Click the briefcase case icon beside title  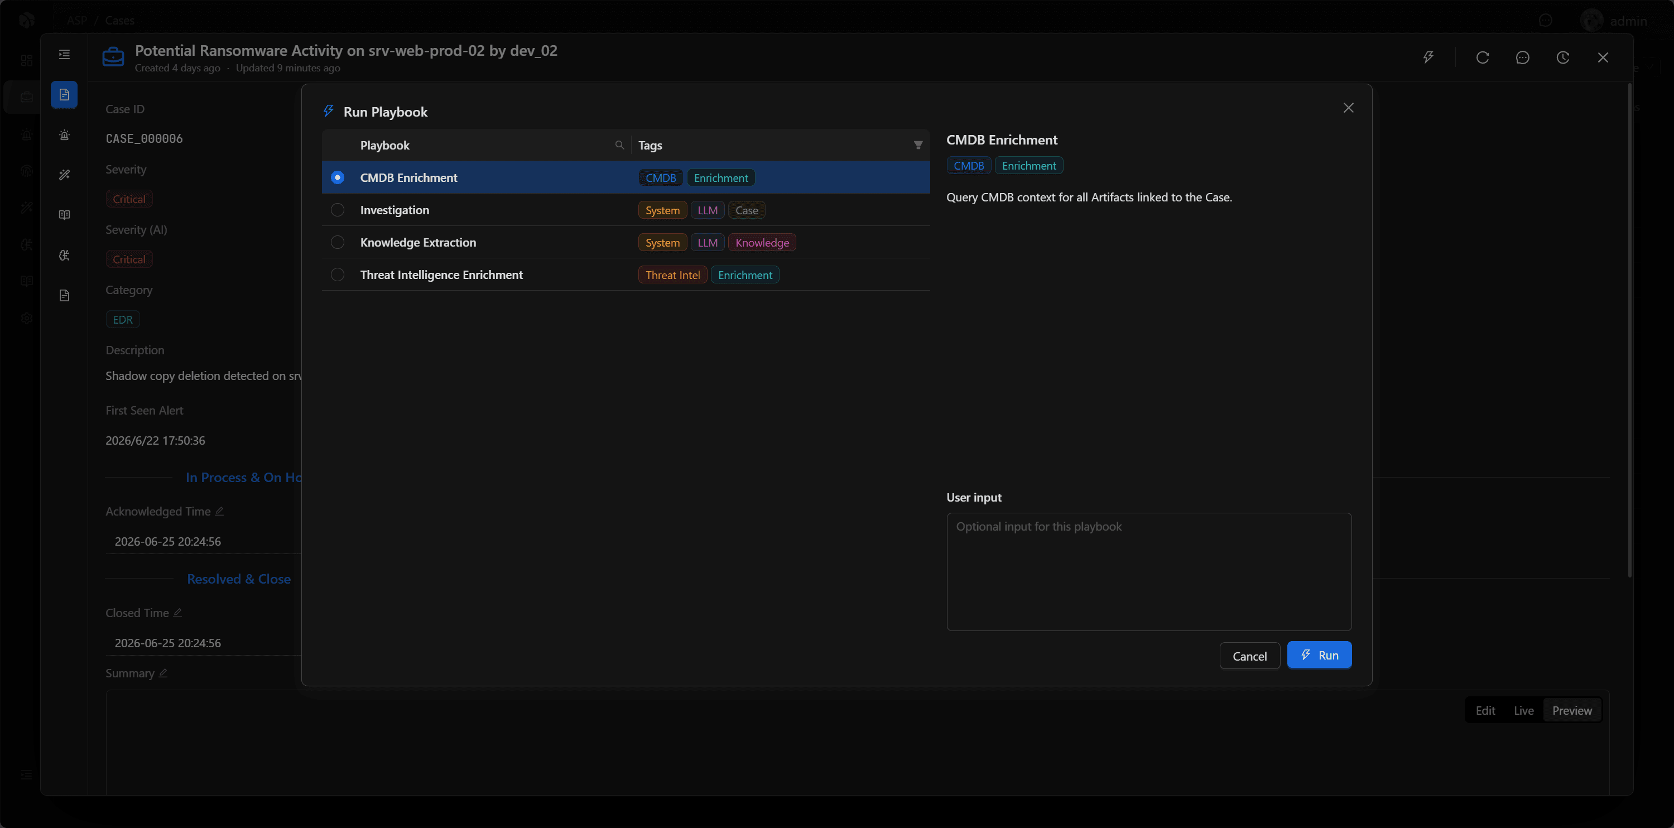click(113, 57)
